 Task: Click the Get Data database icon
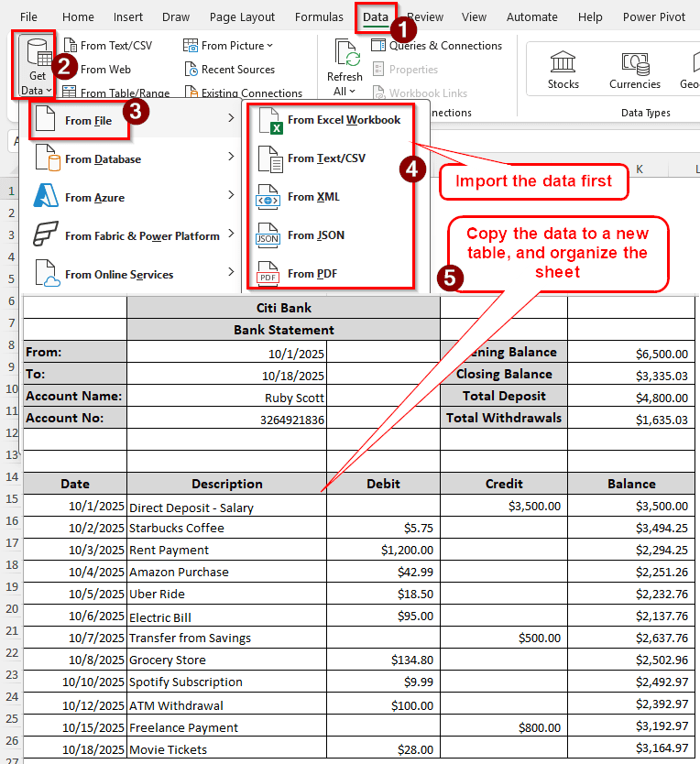coord(36,55)
